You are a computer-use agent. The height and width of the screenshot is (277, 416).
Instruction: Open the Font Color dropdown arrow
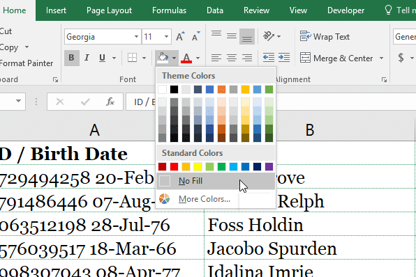tap(198, 58)
